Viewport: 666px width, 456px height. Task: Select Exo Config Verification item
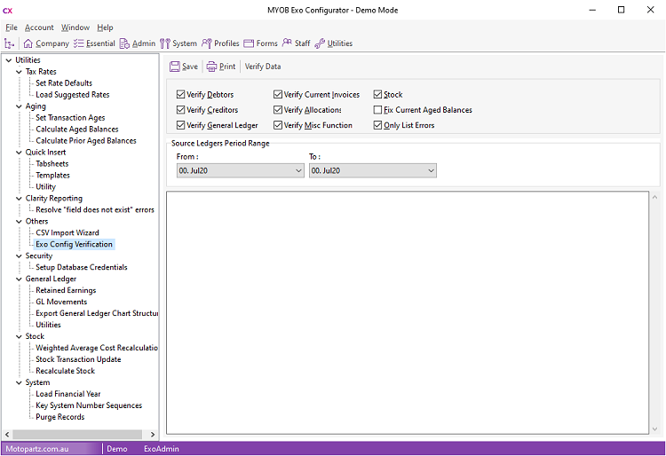point(74,244)
